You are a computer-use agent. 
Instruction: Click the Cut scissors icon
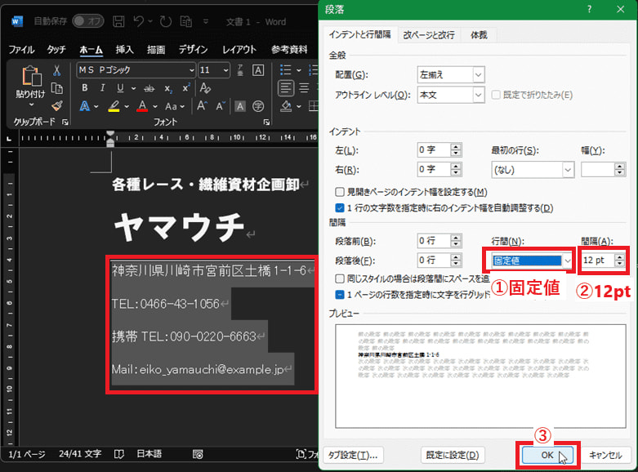click(x=56, y=70)
